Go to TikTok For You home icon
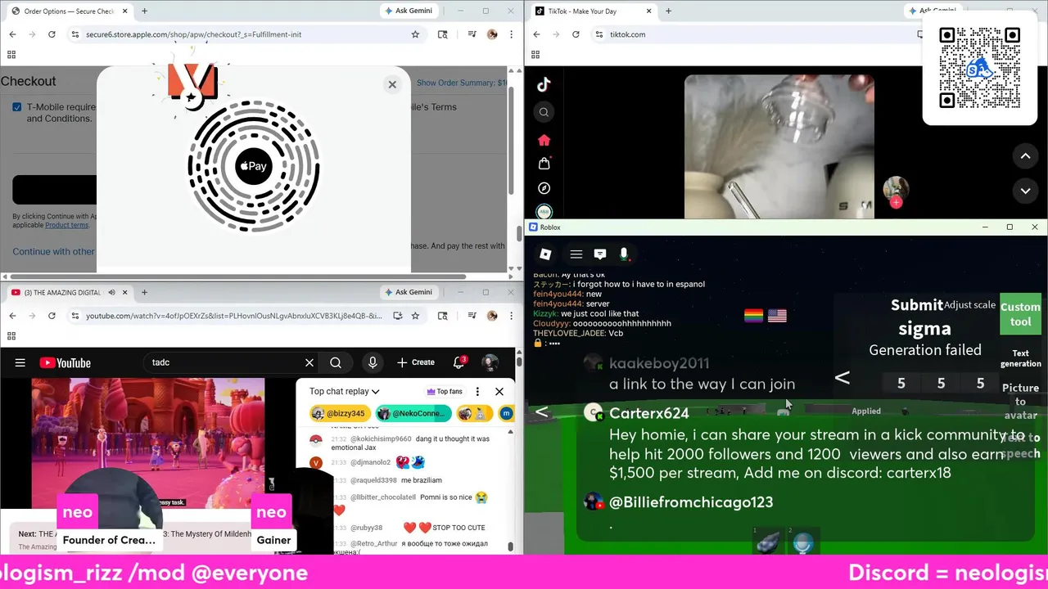The height and width of the screenshot is (589, 1048). tap(544, 140)
